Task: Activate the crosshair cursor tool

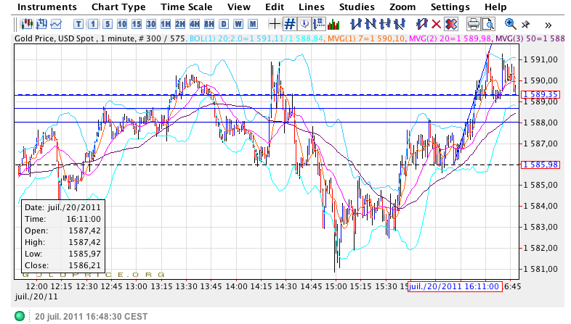Action: [x=275, y=24]
